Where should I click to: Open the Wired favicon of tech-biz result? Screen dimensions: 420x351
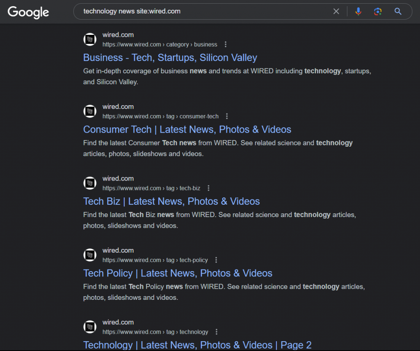90,183
